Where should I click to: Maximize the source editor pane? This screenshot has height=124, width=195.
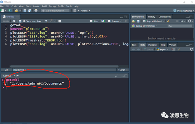point(125,17)
